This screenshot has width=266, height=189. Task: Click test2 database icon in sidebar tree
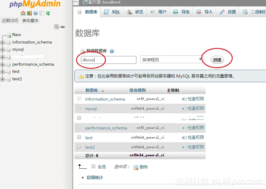(9, 79)
